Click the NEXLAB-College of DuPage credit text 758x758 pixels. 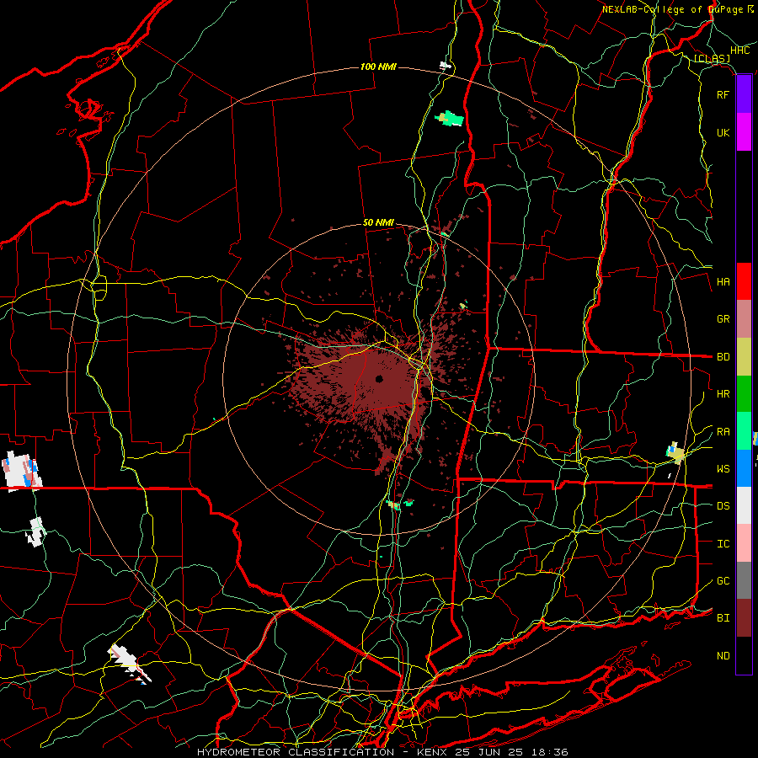[x=672, y=9]
